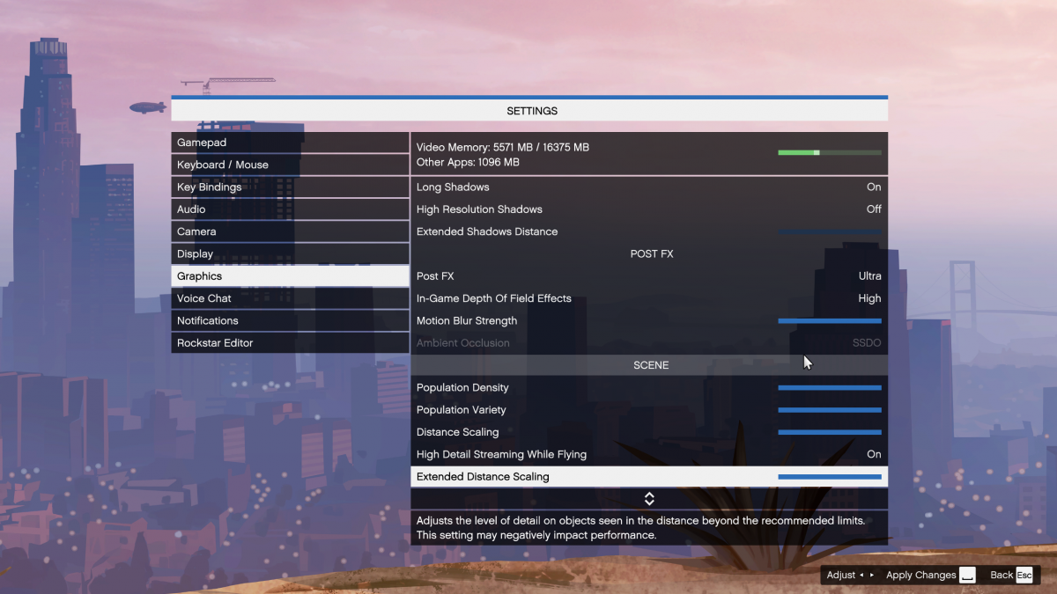Click the scroll chevron below the settings list

click(649, 498)
